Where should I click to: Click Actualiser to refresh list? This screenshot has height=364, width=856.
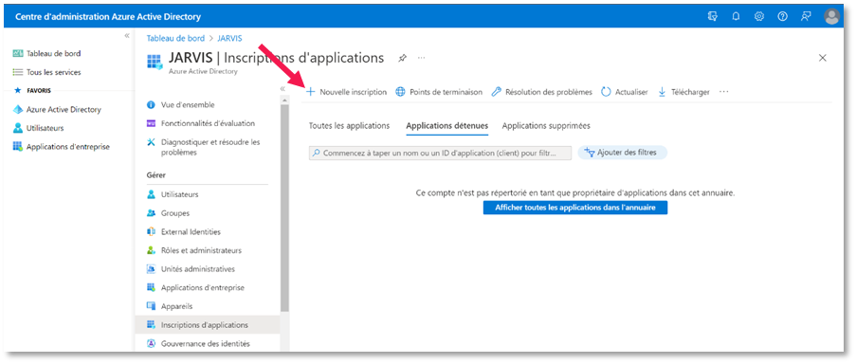[625, 92]
